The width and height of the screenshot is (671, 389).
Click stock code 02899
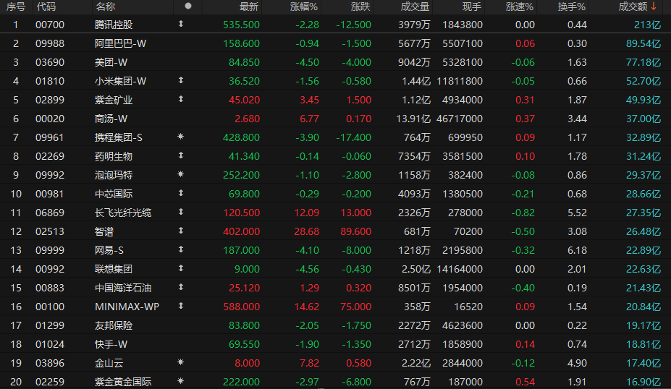coord(50,100)
